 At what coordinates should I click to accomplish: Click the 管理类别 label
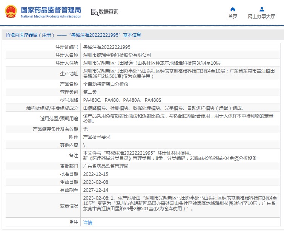(x=69, y=92)
